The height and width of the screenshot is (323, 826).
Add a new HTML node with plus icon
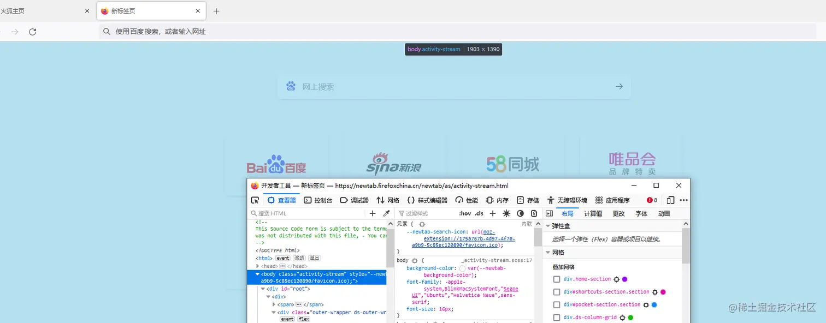click(373, 213)
